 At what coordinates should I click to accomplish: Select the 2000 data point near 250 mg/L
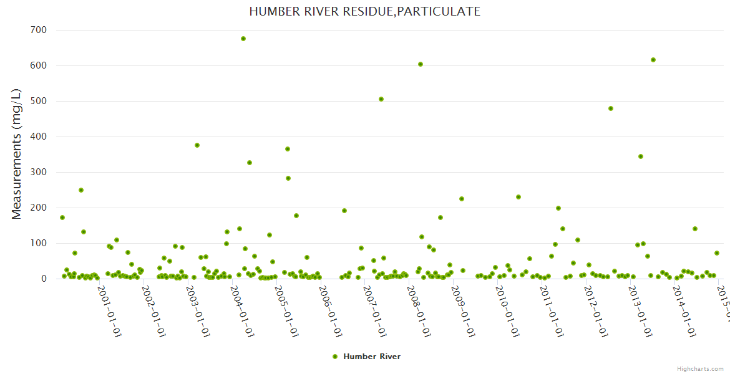click(x=81, y=190)
